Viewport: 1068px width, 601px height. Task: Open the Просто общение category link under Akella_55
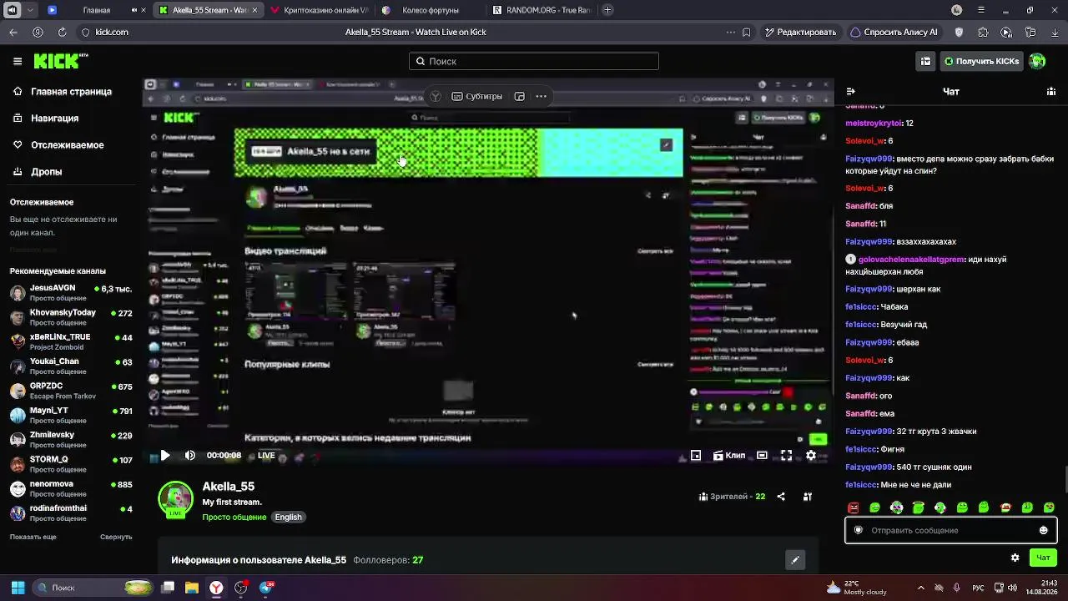tap(234, 518)
